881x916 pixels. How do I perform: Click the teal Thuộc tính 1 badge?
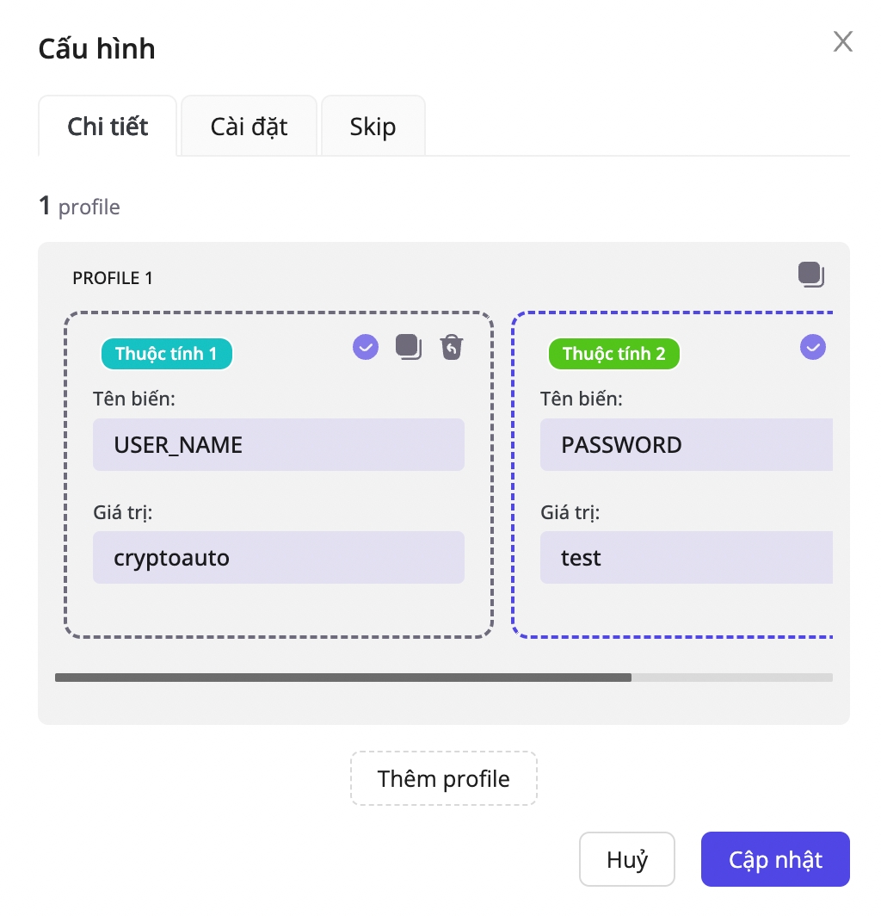pyautogui.click(x=166, y=354)
